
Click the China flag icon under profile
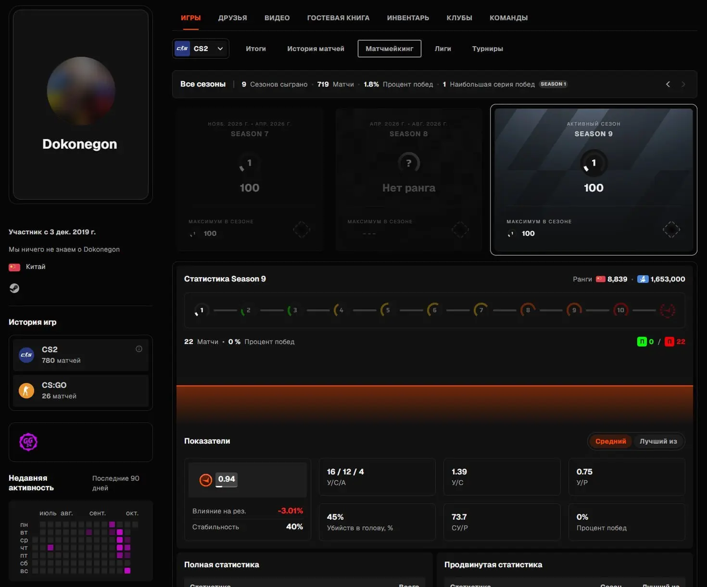[x=14, y=267]
